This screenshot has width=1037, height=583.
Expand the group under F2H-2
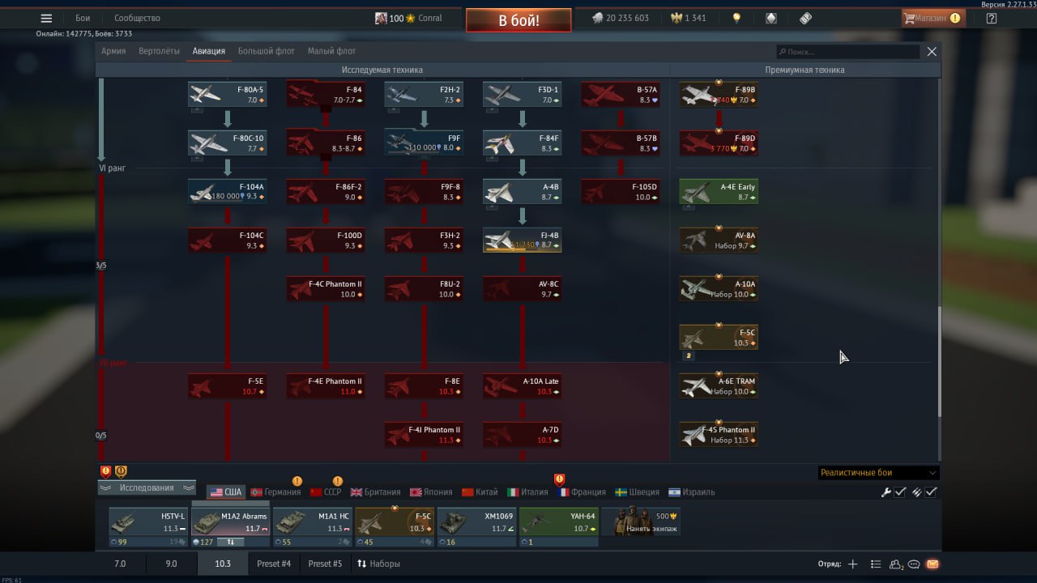tap(394, 109)
